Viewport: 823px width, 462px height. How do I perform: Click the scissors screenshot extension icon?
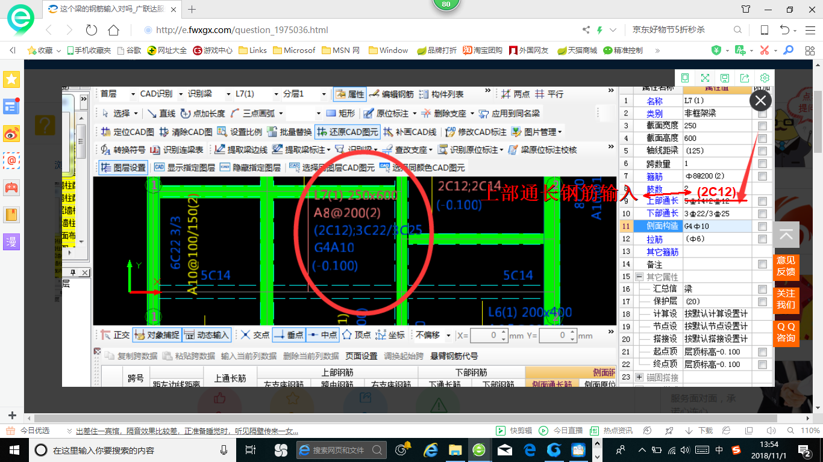click(765, 51)
